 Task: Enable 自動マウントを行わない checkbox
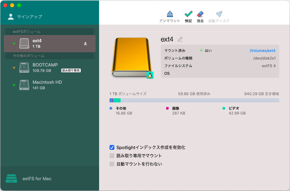point(112,164)
